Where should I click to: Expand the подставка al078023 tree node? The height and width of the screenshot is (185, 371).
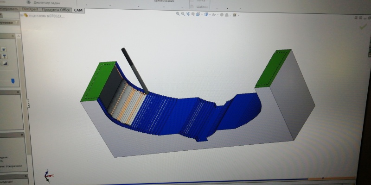pos(22,15)
